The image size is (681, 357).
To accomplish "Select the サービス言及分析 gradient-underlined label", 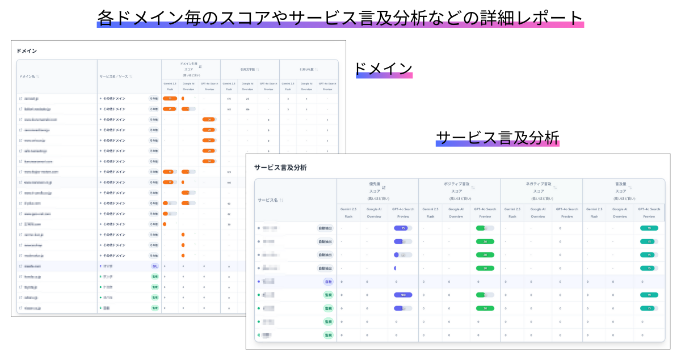I will pos(497,137).
